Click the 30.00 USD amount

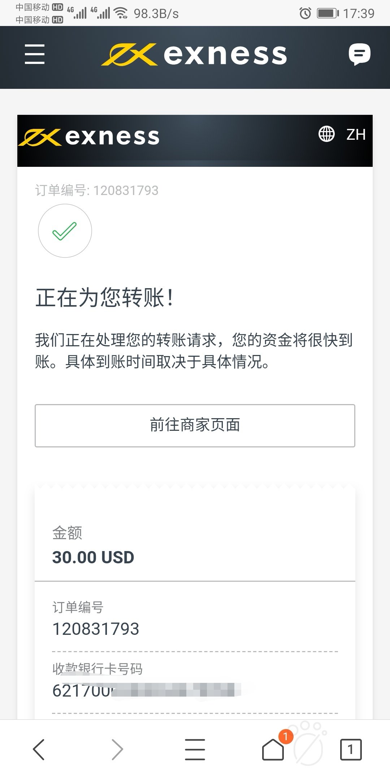click(93, 557)
